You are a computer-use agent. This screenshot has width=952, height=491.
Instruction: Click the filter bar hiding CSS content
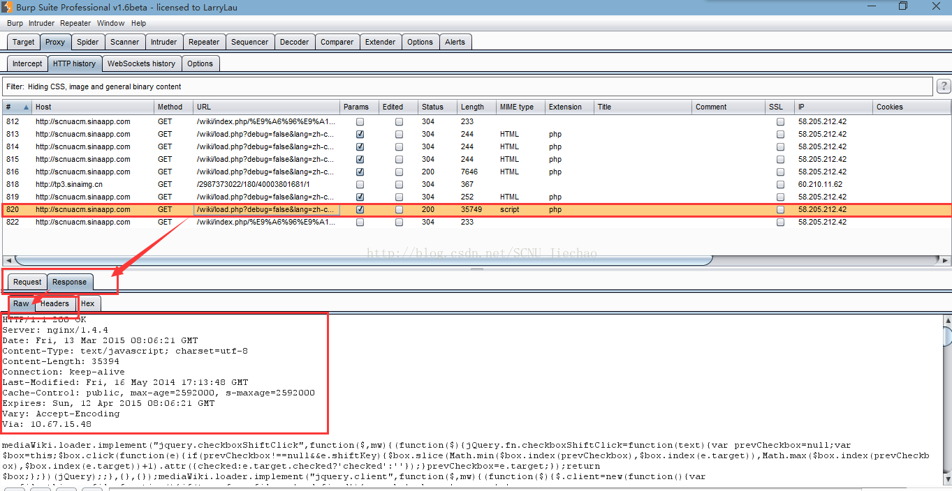(468, 86)
